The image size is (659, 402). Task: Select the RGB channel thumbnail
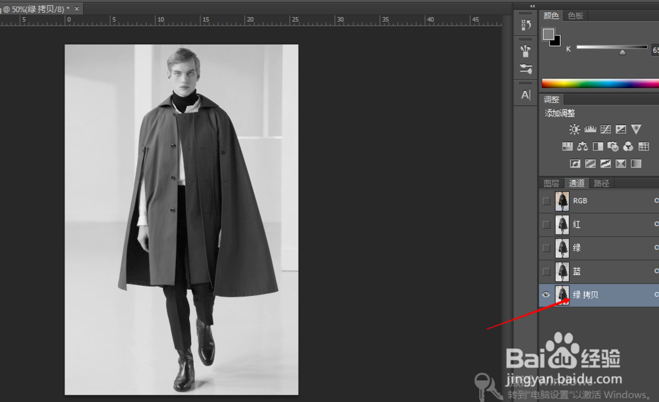562,201
